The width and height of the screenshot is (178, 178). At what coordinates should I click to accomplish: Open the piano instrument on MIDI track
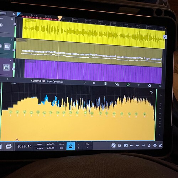pos(7,46)
